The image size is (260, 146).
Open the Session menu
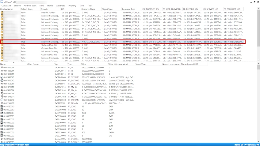pyautogui.click(x=17, y=6)
